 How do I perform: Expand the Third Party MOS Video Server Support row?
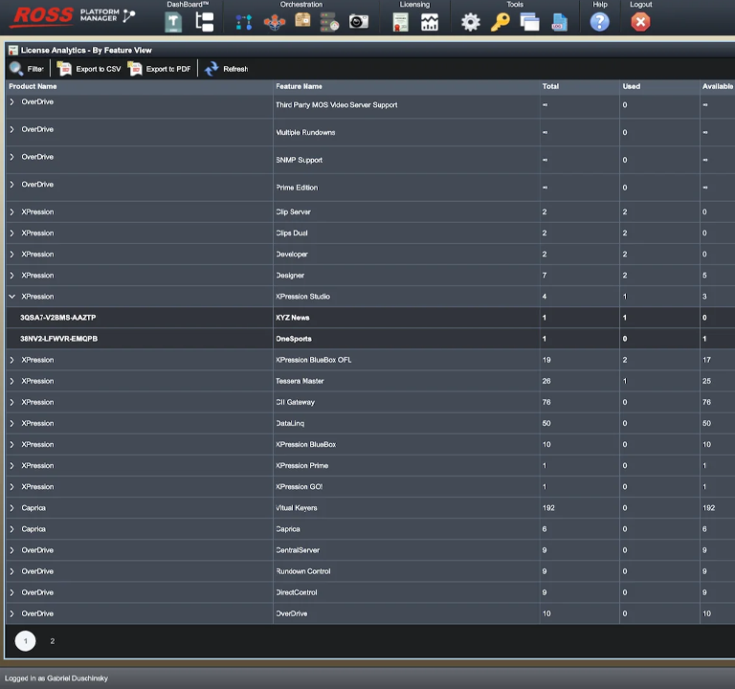click(12, 101)
